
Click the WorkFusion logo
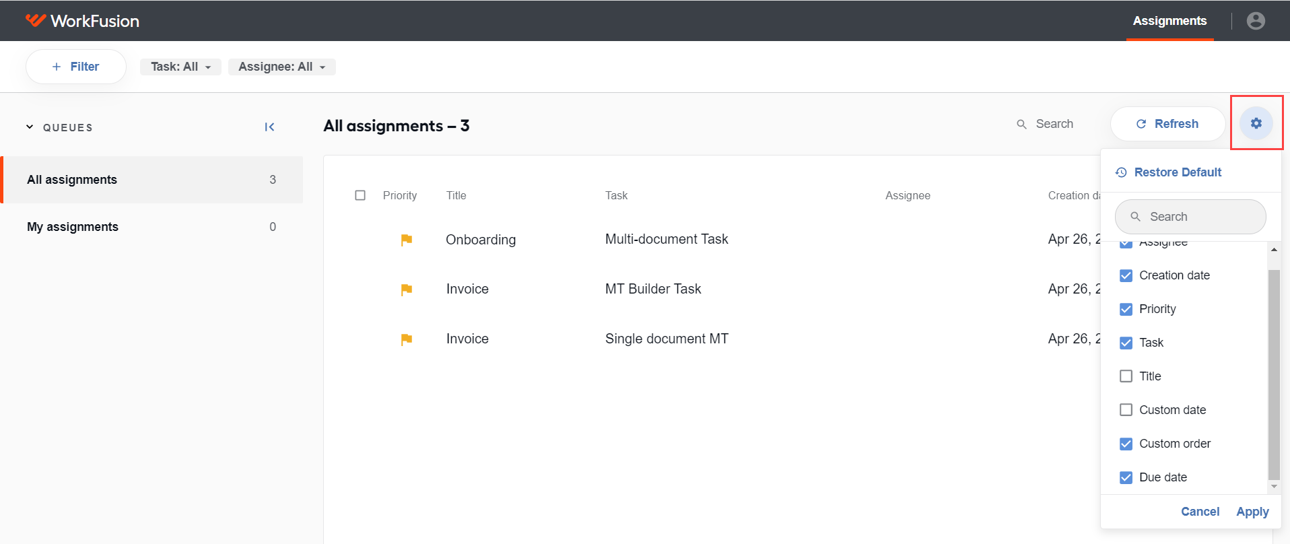point(82,21)
